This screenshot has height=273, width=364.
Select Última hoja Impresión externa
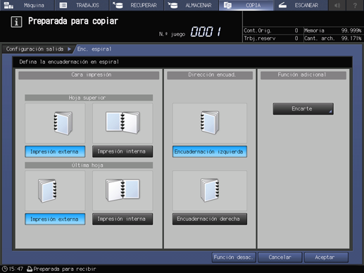pyautogui.click(x=55, y=219)
